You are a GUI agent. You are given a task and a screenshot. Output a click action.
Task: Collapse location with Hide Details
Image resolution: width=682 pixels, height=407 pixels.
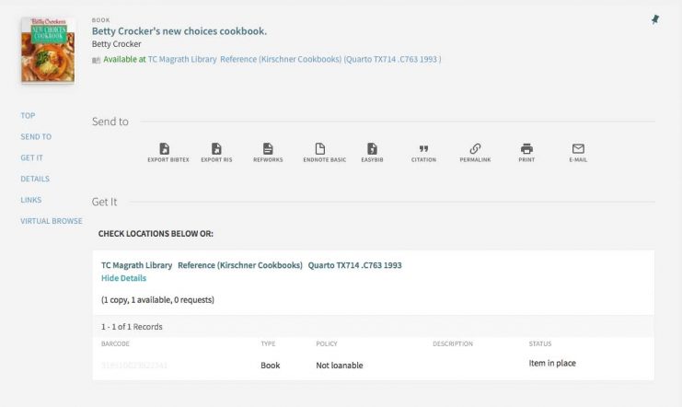pyautogui.click(x=123, y=278)
